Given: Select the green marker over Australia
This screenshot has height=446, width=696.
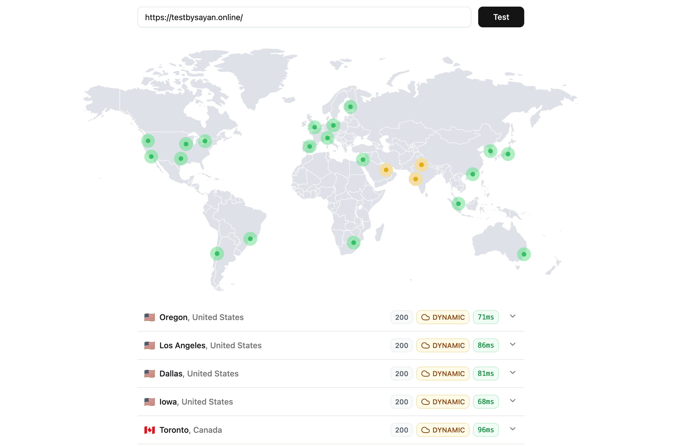Looking at the screenshot, I should pyautogui.click(x=524, y=254).
